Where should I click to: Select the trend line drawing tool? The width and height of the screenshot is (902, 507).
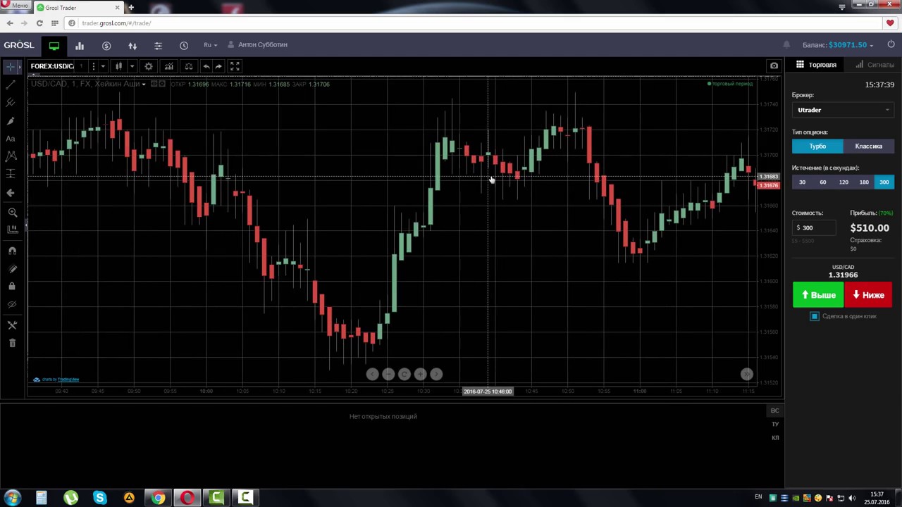point(11,84)
